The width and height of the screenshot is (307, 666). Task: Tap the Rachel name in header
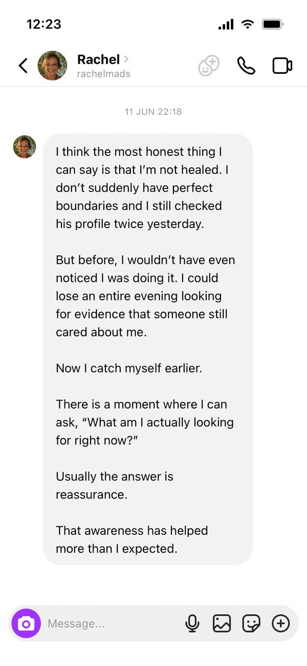tap(98, 59)
